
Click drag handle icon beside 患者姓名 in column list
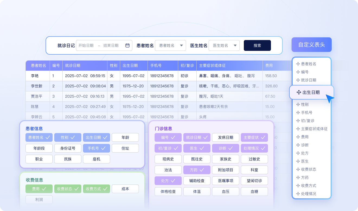click(x=298, y=64)
